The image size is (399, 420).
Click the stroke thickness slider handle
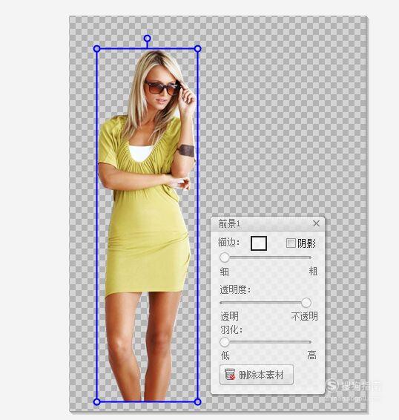pyautogui.click(x=225, y=257)
